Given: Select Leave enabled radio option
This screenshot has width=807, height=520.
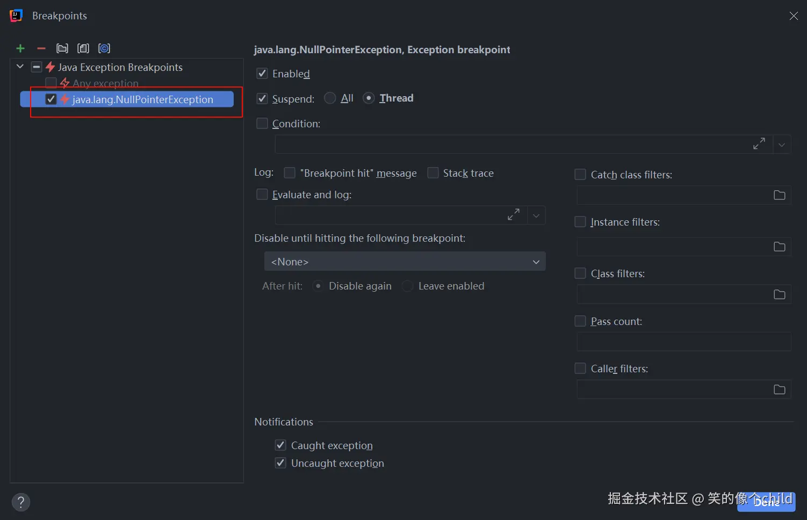Looking at the screenshot, I should click(408, 286).
